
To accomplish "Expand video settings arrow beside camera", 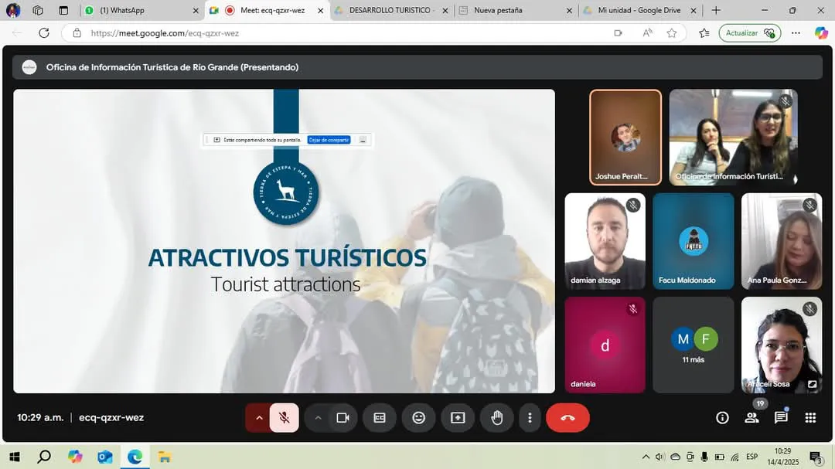I will coord(318,418).
